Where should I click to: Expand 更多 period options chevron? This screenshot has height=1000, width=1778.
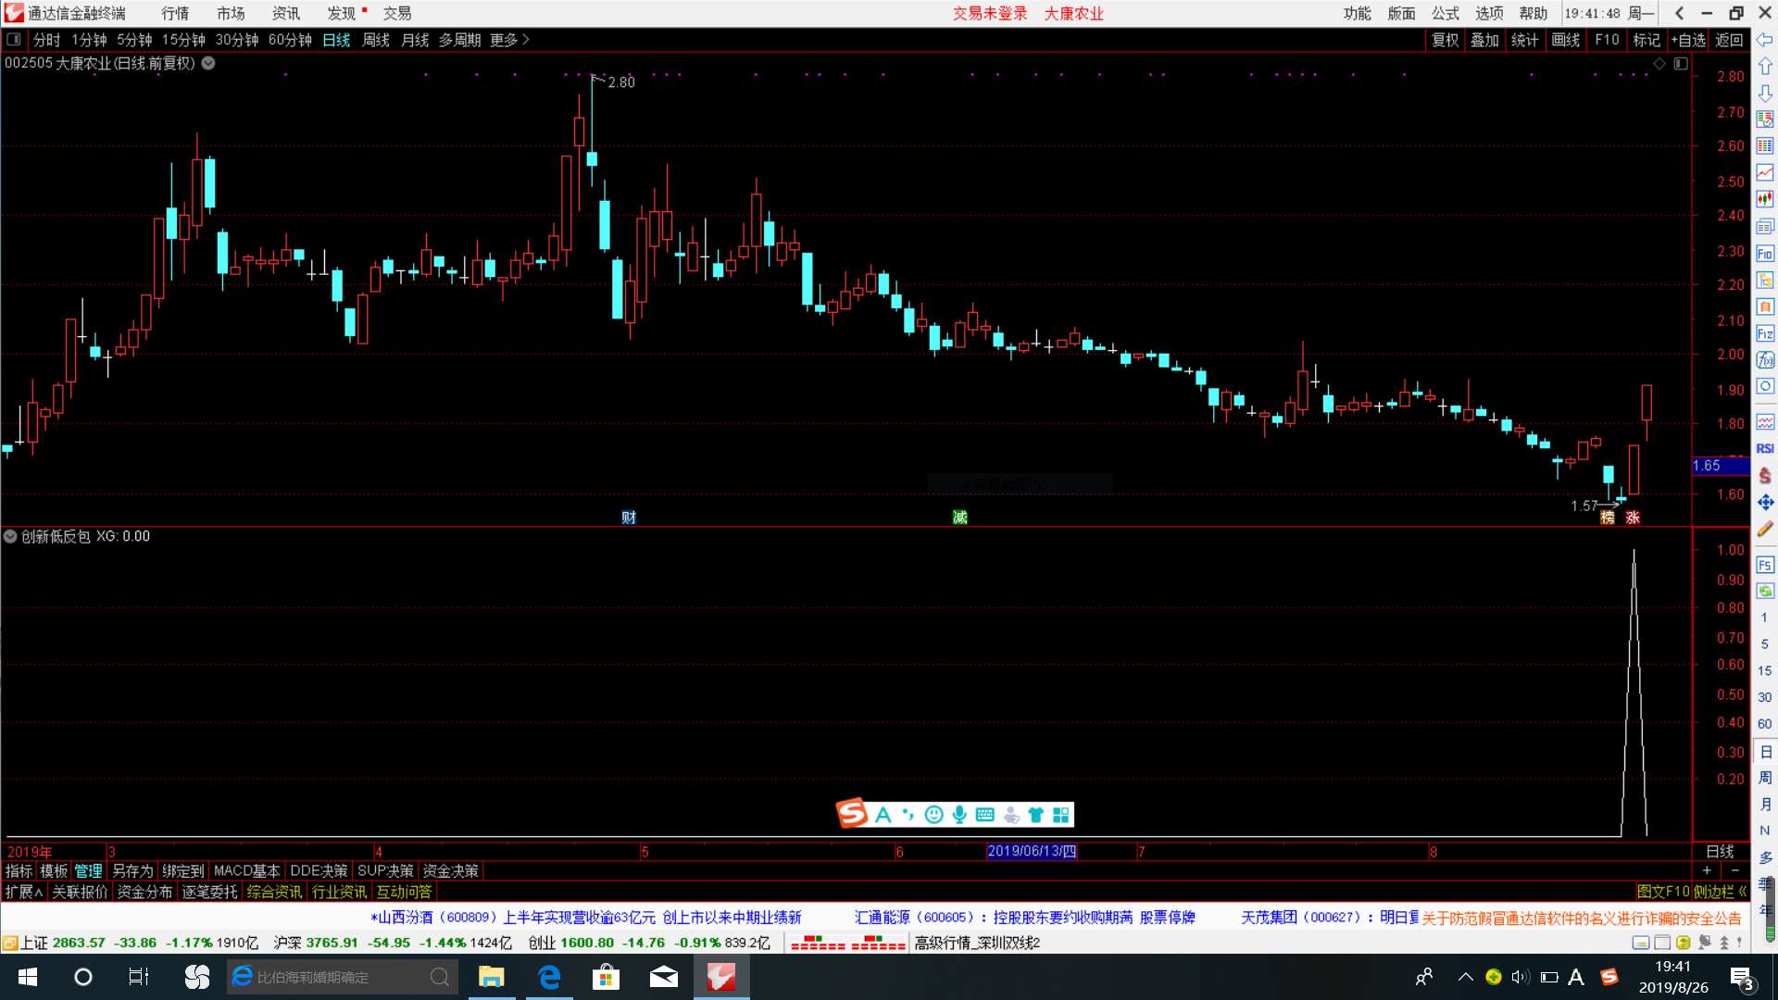click(525, 40)
